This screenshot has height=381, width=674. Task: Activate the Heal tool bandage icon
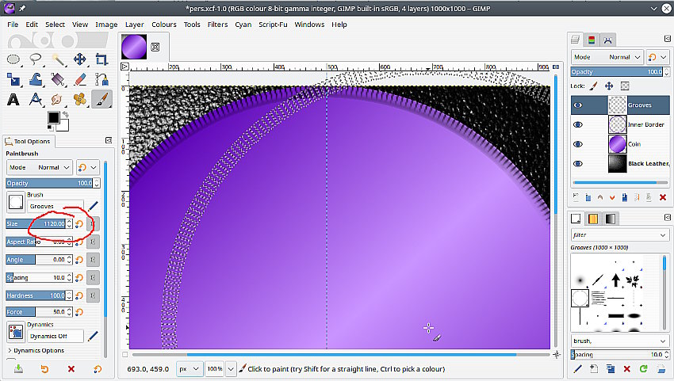[79, 99]
